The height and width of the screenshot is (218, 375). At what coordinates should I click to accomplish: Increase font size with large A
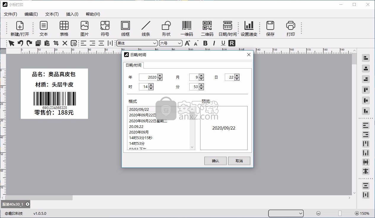(187, 43)
